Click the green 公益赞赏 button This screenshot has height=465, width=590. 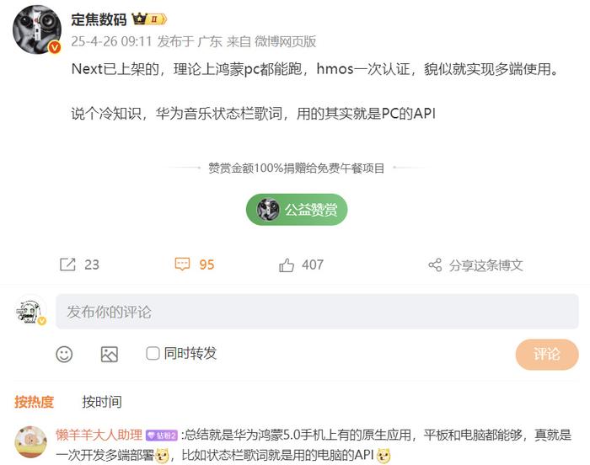(297, 210)
